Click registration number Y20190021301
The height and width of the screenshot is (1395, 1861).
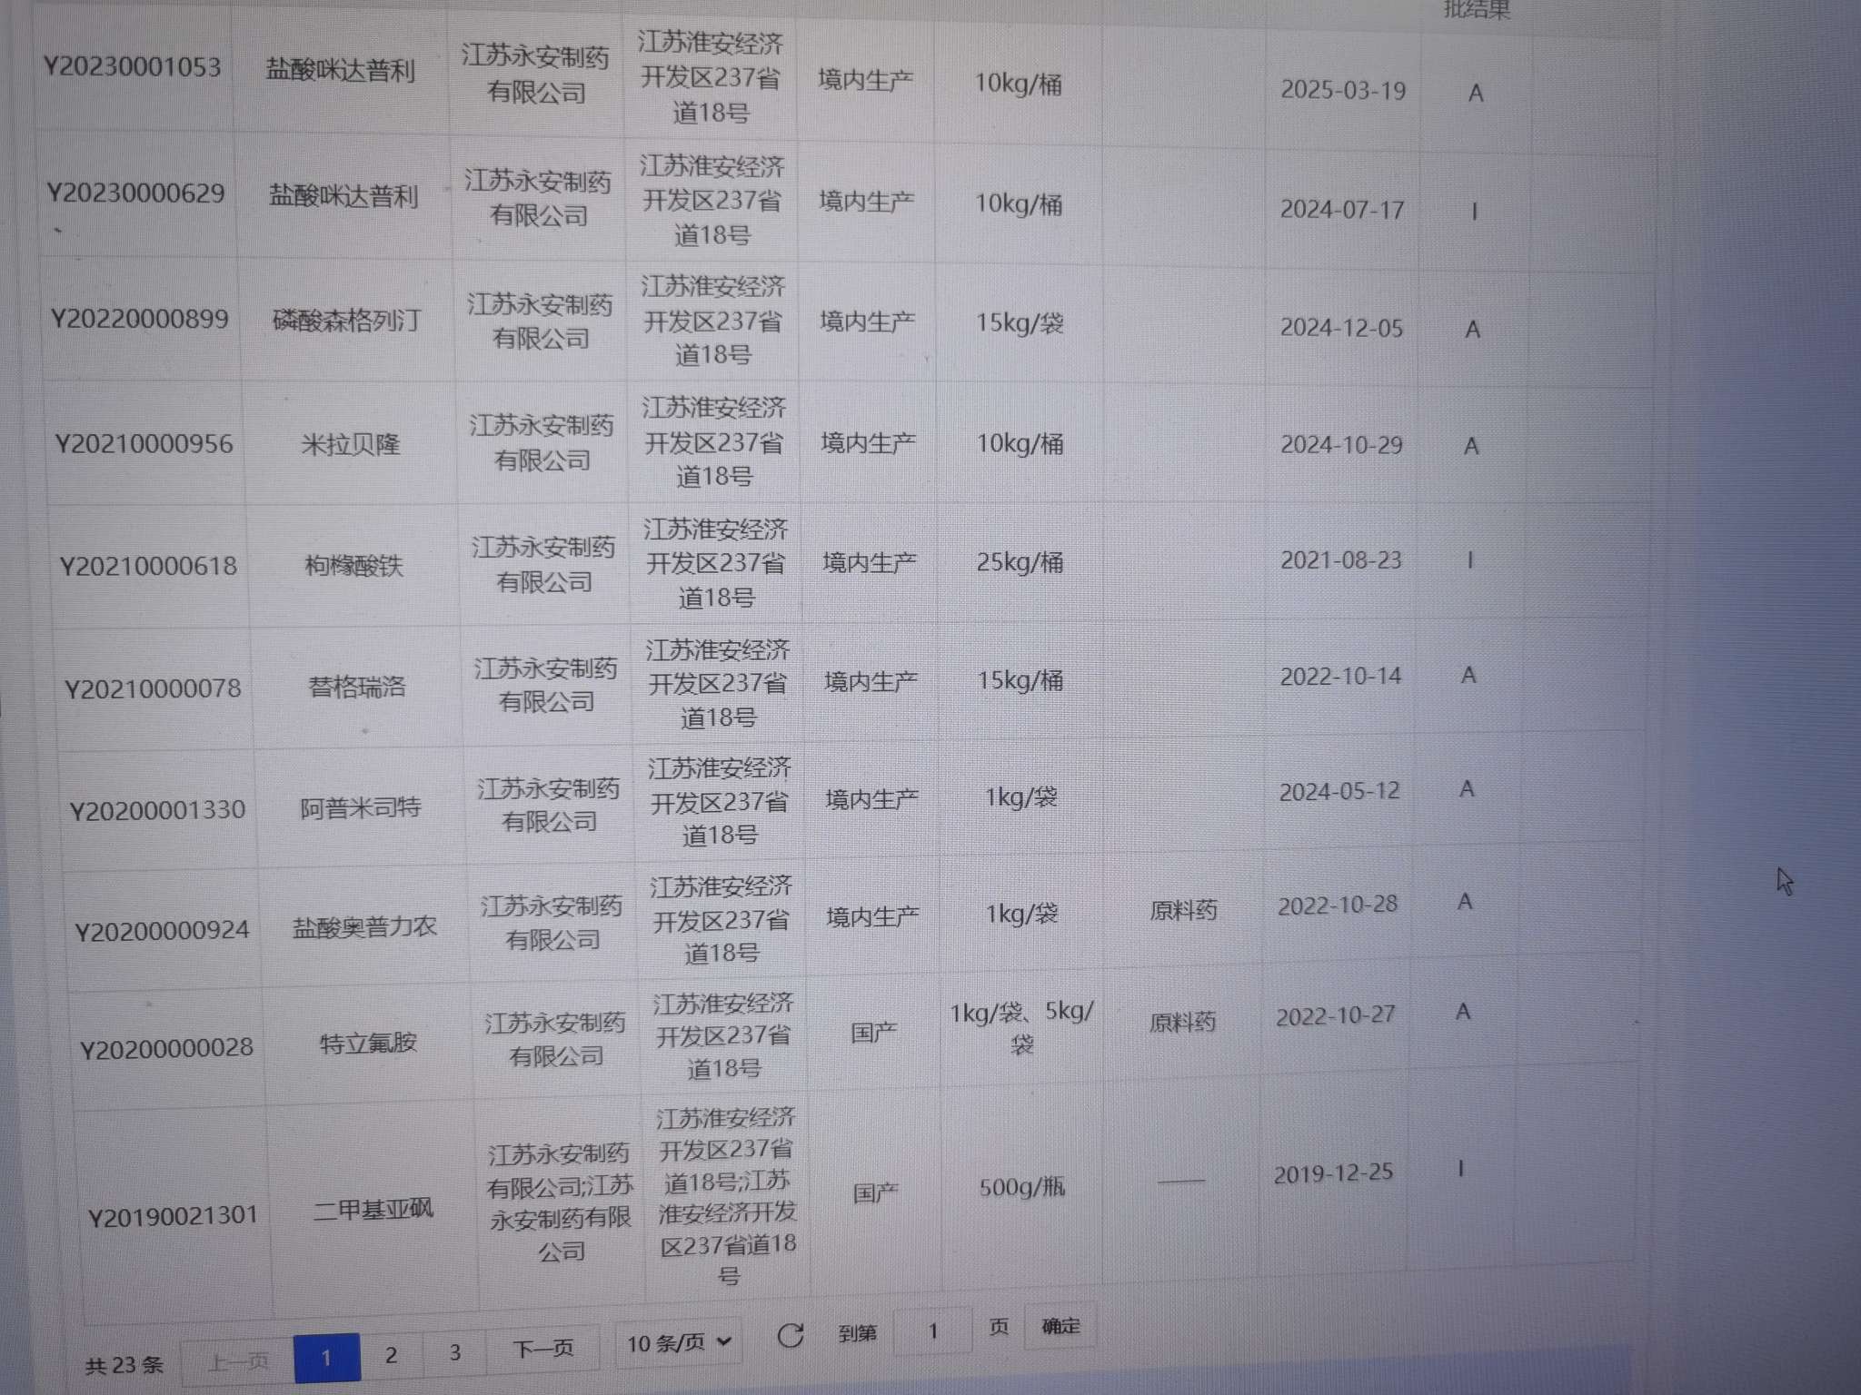pos(173,1215)
